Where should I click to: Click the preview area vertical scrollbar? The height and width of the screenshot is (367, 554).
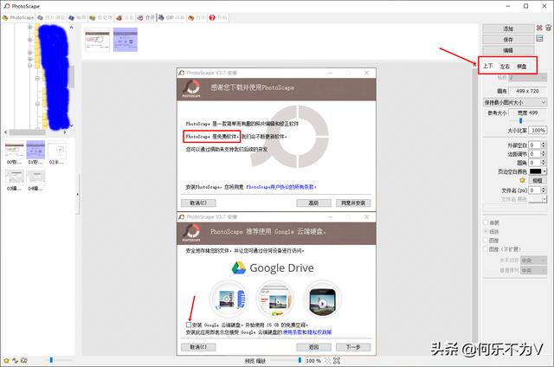click(x=475, y=207)
